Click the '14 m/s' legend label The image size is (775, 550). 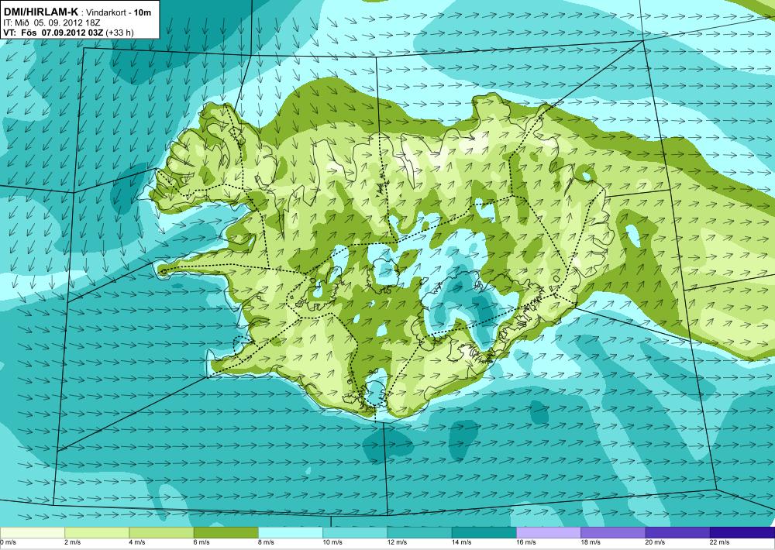tap(462, 542)
